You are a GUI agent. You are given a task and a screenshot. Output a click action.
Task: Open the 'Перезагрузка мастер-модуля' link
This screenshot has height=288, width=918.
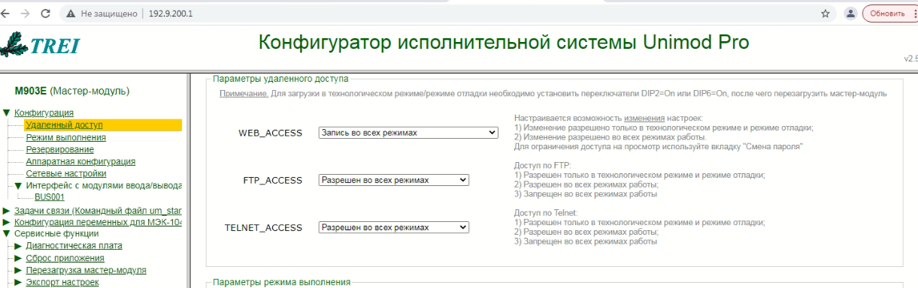pyautogui.click(x=86, y=271)
